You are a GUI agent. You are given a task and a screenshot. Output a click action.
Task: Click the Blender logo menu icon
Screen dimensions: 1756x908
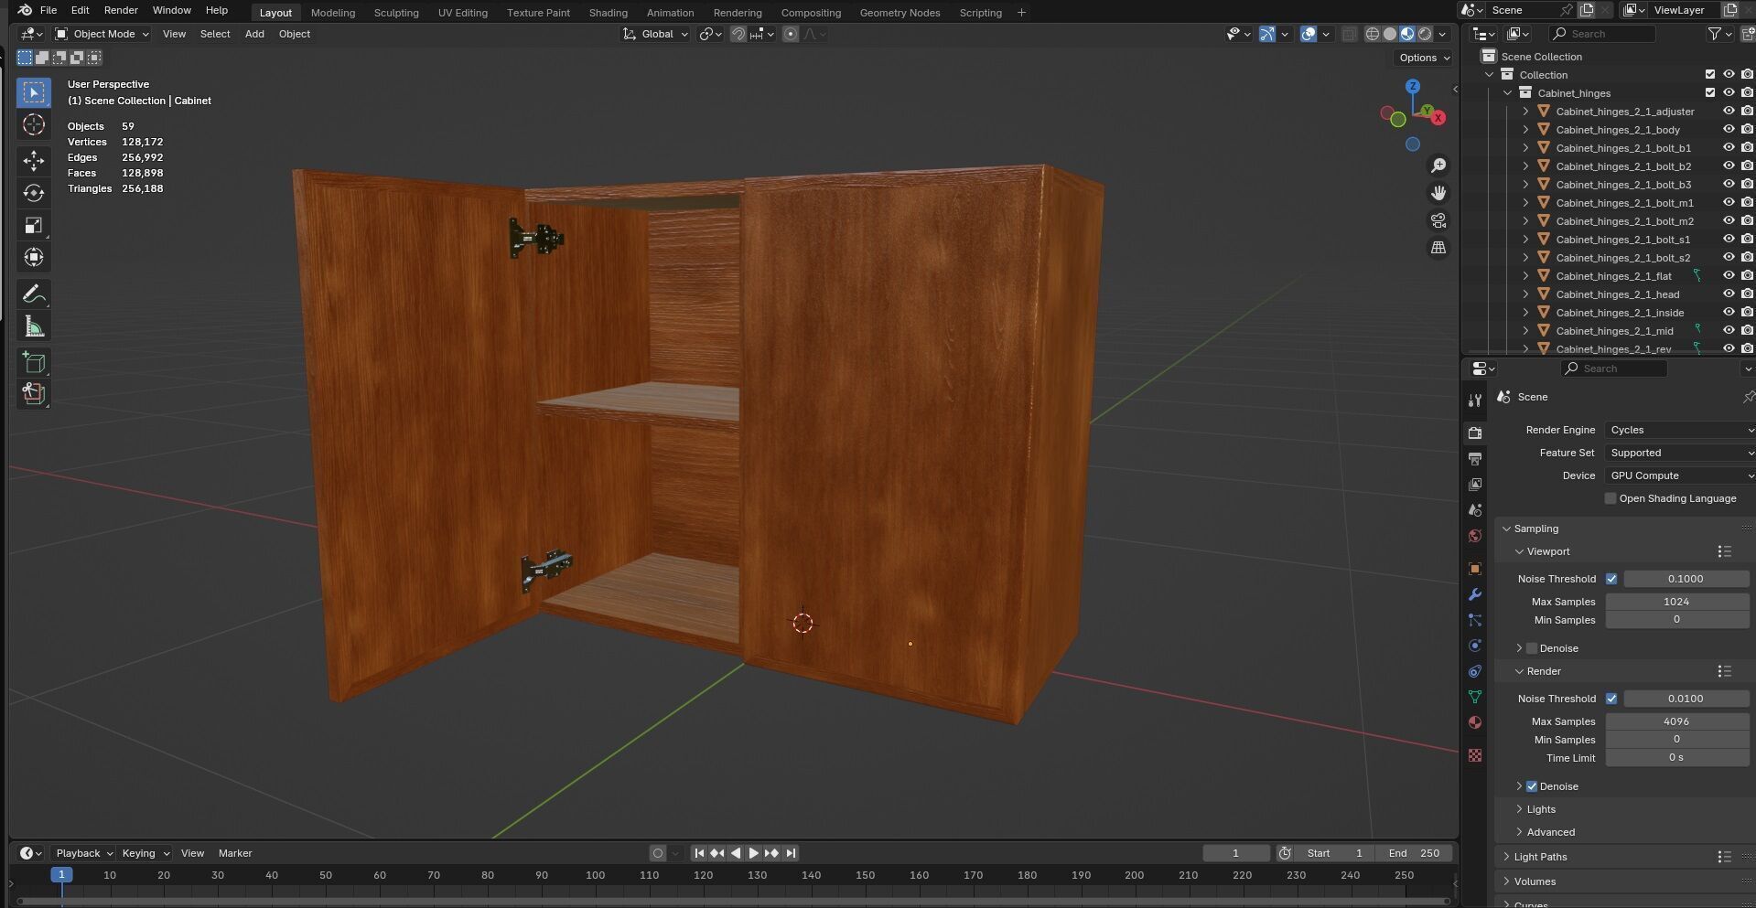(25, 10)
